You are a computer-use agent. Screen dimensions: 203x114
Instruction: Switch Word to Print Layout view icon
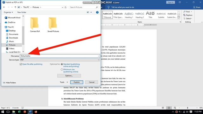(x=169, y=108)
